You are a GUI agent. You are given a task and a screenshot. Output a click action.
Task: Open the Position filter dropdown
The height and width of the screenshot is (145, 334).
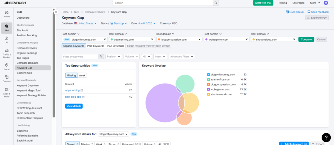coord(114,56)
